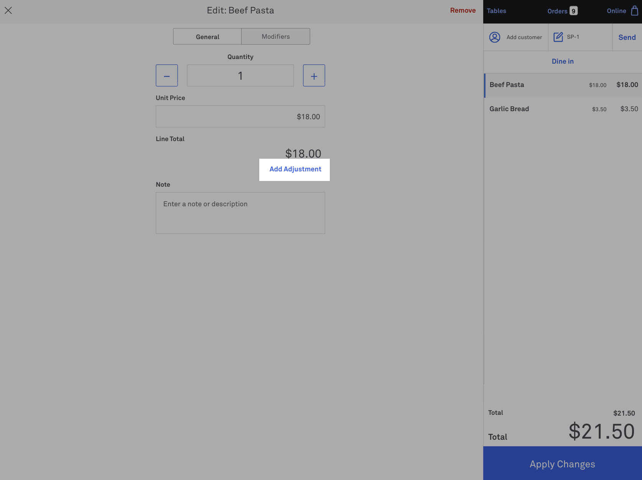Edit the Unit Price field
Screen dimensions: 642x480
tap(240, 117)
